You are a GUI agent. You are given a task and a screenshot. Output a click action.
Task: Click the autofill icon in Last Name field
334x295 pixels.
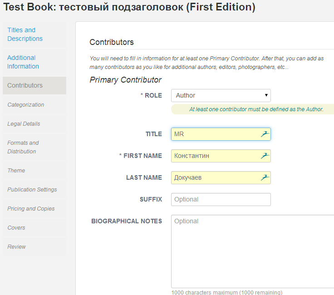(x=265, y=177)
